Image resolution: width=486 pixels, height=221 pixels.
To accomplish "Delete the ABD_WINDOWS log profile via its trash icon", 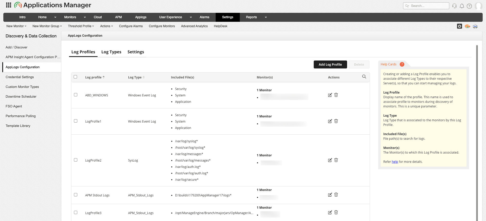I will 336,95.
